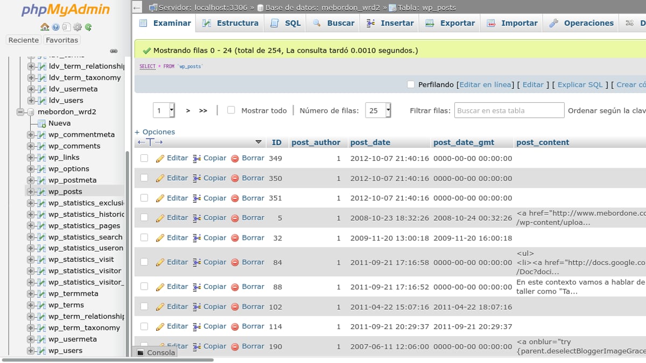Select checkbox for row ID 5
This screenshot has height=363, width=646.
[x=144, y=218]
